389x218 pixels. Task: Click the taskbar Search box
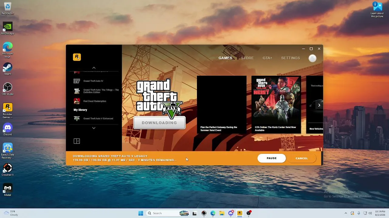[167, 213]
